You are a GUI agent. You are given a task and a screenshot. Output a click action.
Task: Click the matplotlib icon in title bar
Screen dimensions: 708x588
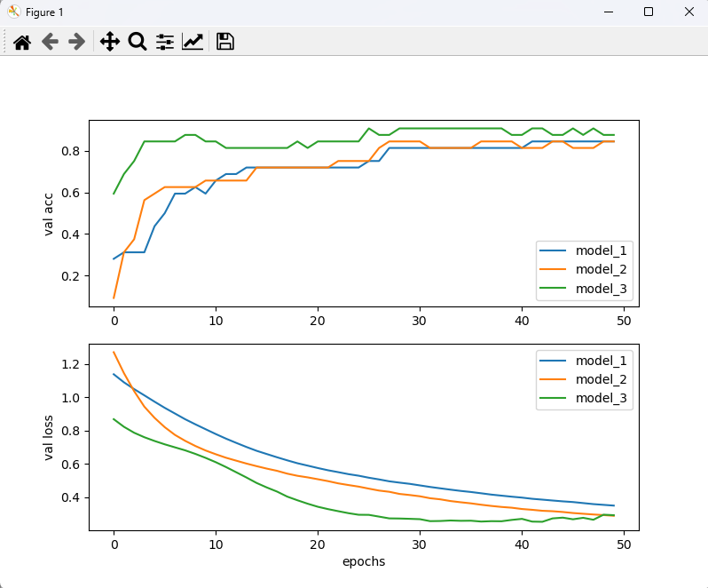click(13, 12)
